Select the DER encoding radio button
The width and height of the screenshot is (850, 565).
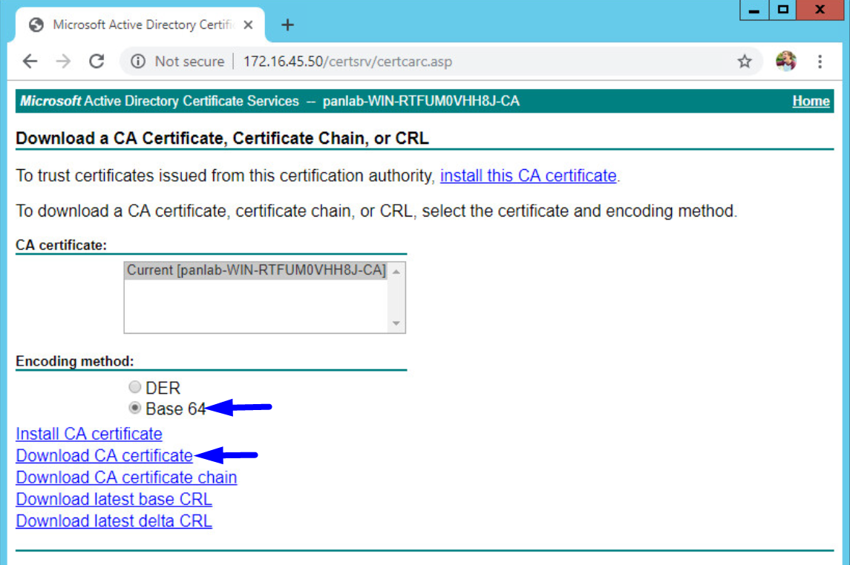pos(134,386)
